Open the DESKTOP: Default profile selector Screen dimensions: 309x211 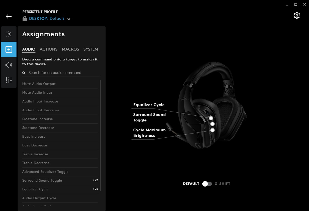47,19
